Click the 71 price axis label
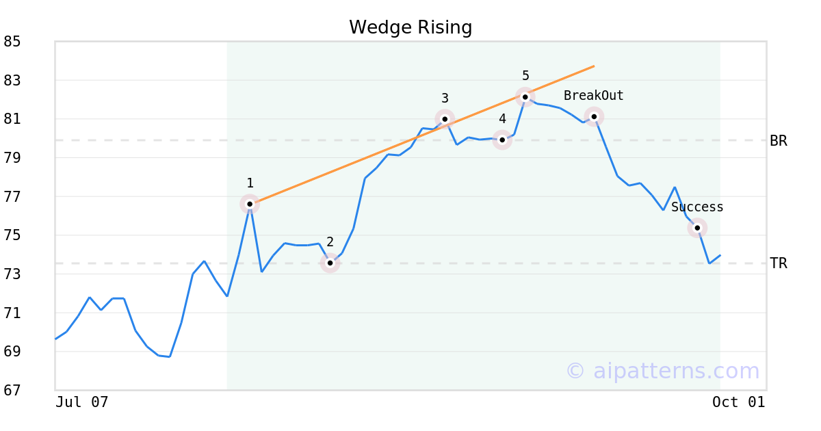The image size is (821, 431). tap(12, 313)
